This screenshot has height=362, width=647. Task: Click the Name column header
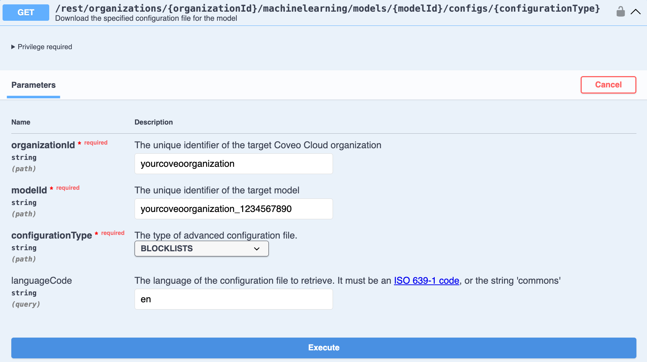(21, 122)
